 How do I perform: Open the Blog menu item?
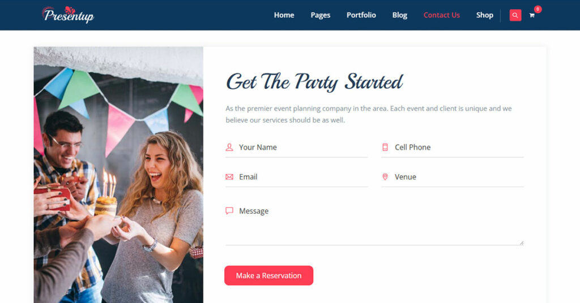click(x=399, y=15)
